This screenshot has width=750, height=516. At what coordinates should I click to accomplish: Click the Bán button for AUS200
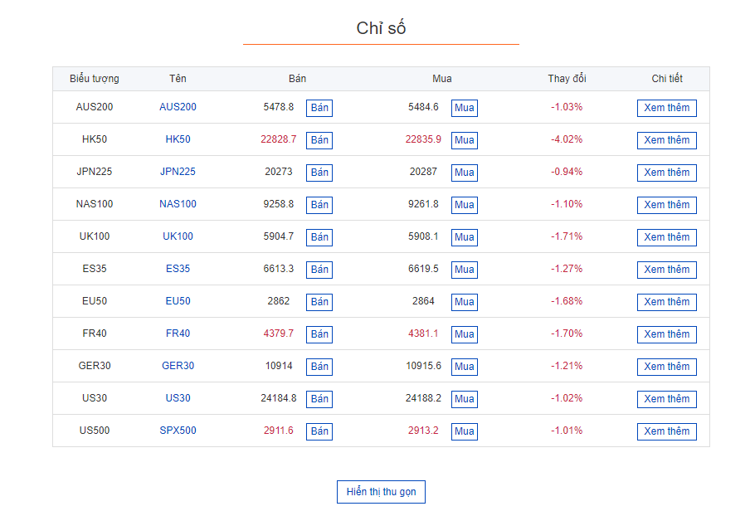coord(319,108)
